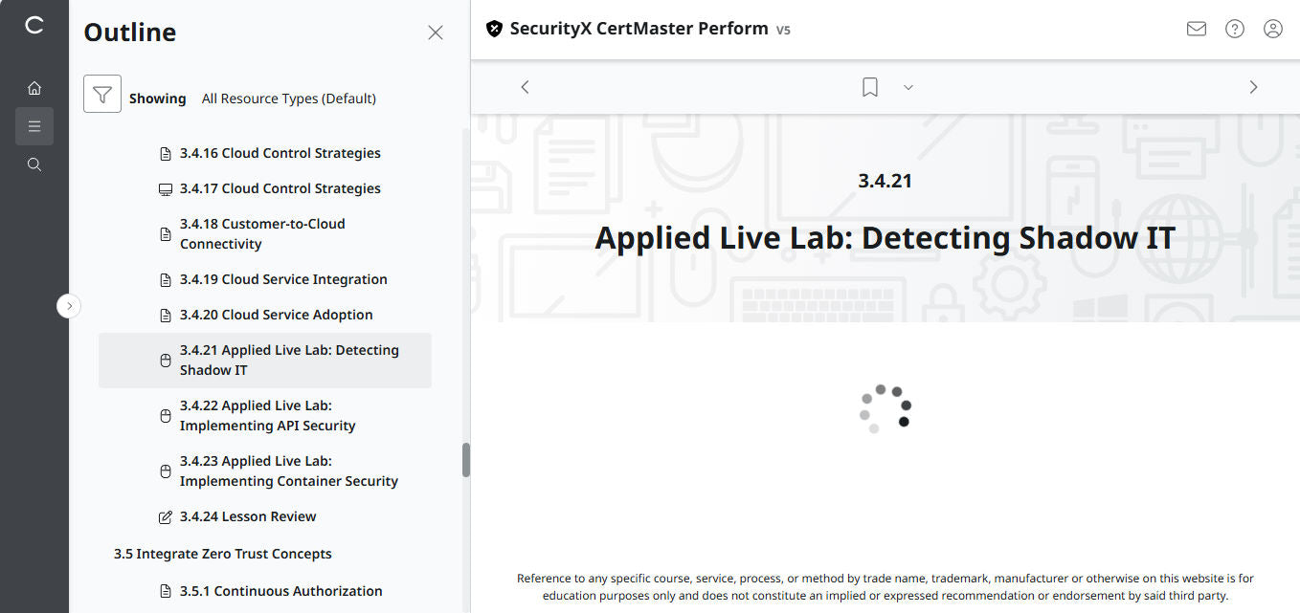This screenshot has height=613, width=1300.
Task: Click the CompTIA logo at top left
Action: (x=34, y=26)
